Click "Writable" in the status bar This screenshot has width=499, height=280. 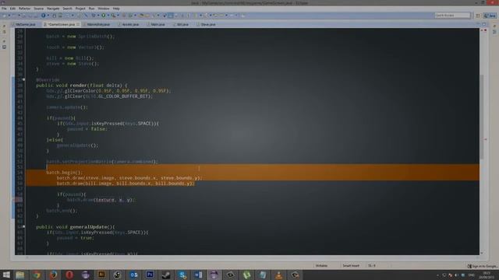tap(321, 266)
